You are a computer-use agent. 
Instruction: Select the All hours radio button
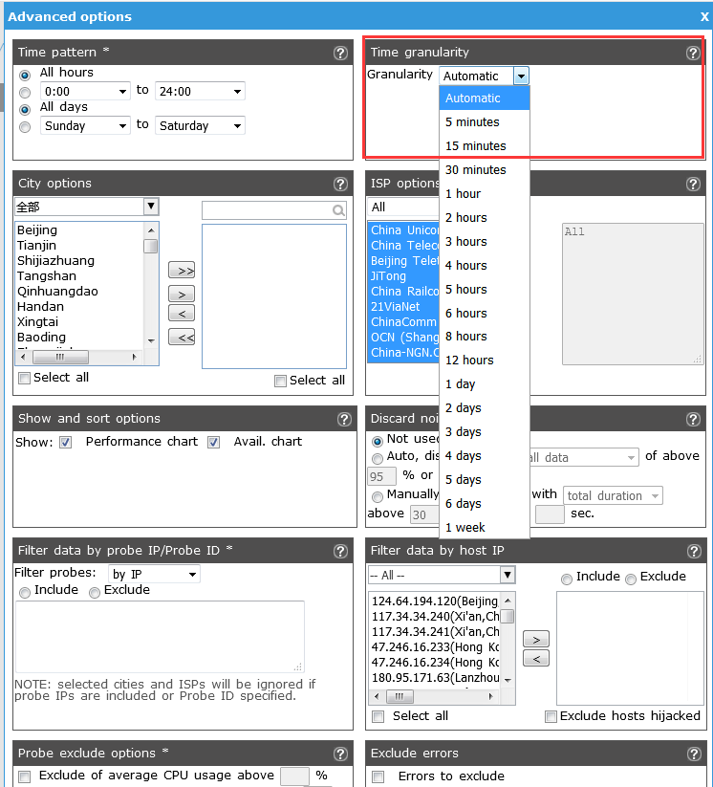pyautogui.click(x=25, y=75)
